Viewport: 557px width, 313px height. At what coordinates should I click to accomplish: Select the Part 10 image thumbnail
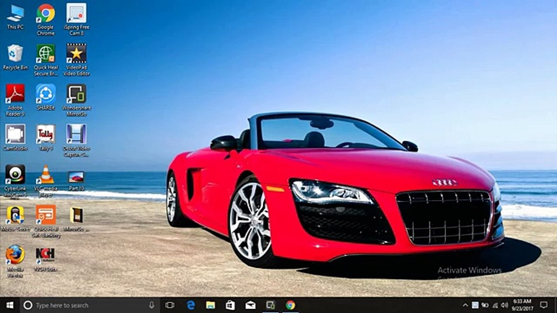click(x=76, y=181)
